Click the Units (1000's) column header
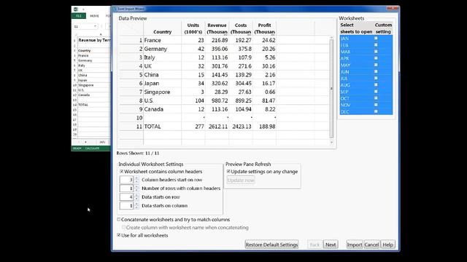This screenshot has width=467, height=262. tap(193, 28)
